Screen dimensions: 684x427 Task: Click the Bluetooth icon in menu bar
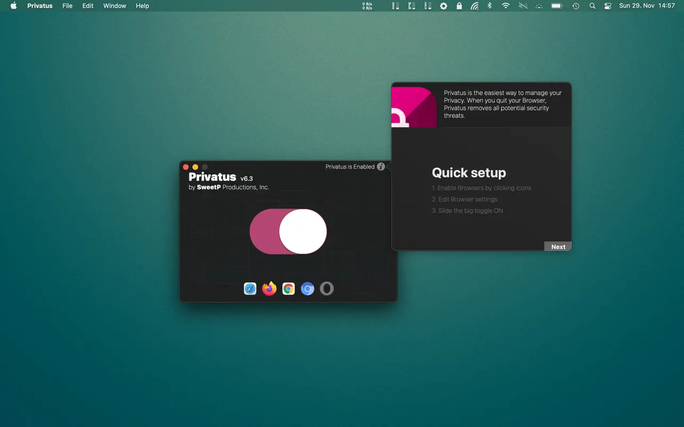click(490, 6)
